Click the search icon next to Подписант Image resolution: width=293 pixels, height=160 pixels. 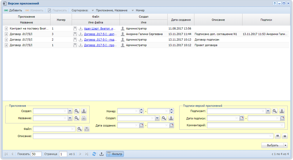click(x=275, y=111)
